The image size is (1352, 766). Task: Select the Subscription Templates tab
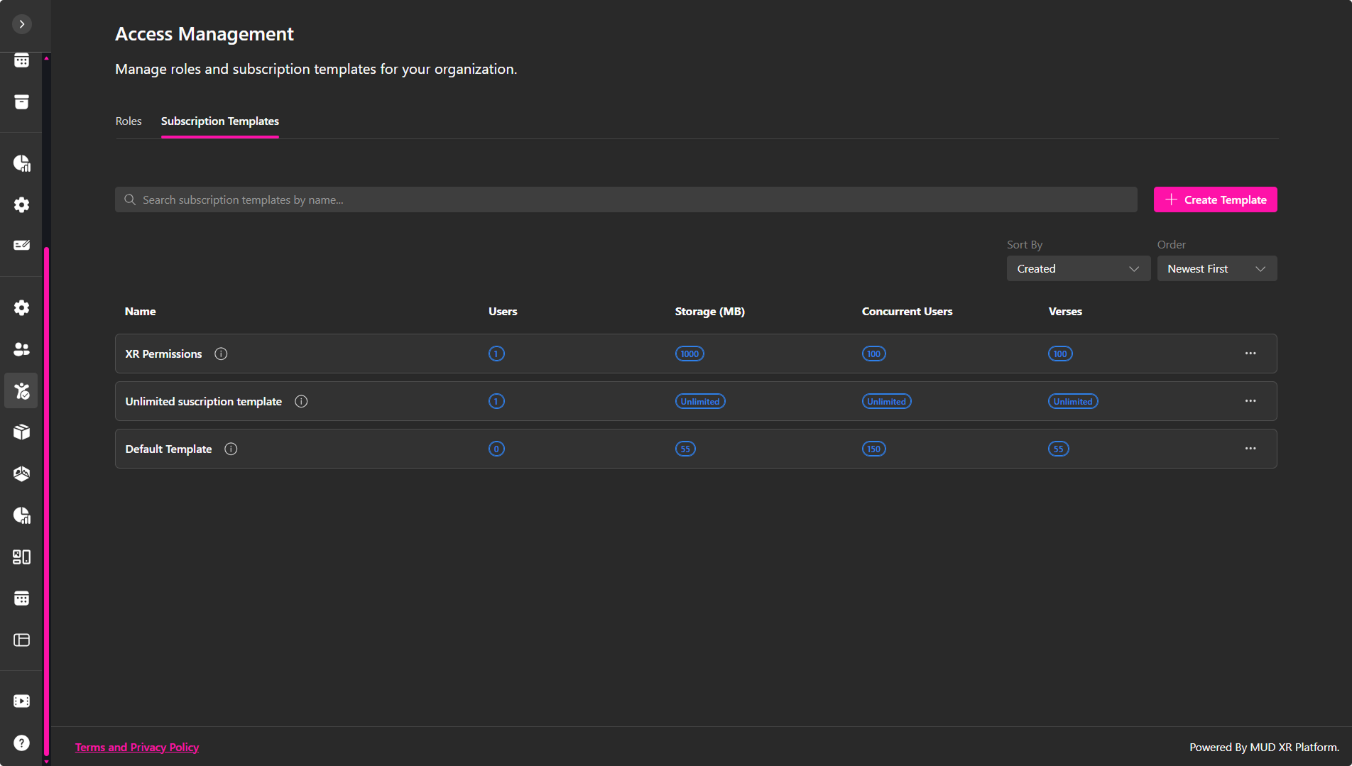[220, 121]
